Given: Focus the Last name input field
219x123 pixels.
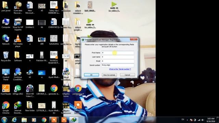Looking at the screenshot, I should 117,57.
